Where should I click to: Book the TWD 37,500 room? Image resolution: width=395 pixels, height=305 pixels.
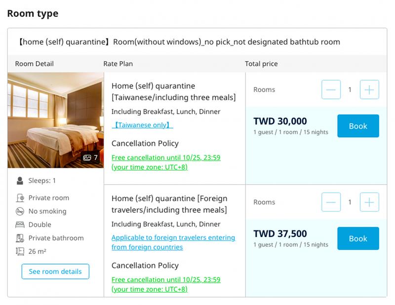(x=358, y=238)
